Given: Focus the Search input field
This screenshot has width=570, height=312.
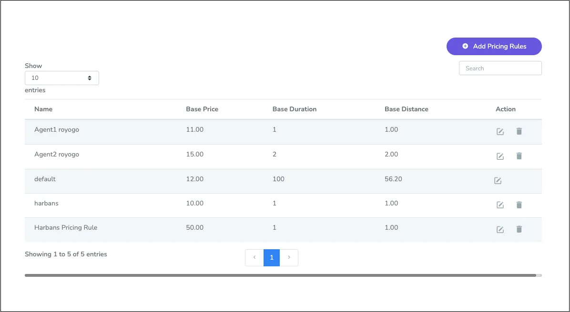Looking at the screenshot, I should (500, 68).
